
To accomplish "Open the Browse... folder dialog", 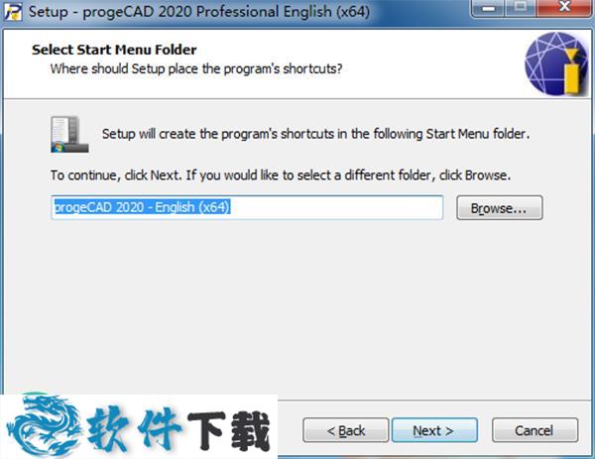I will tap(500, 208).
